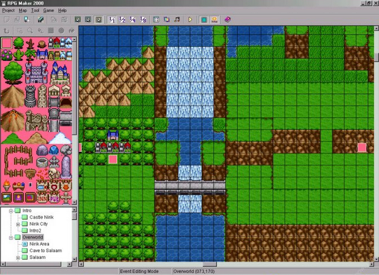
Task: Select the Castle Nirik map
Action: click(x=41, y=217)
